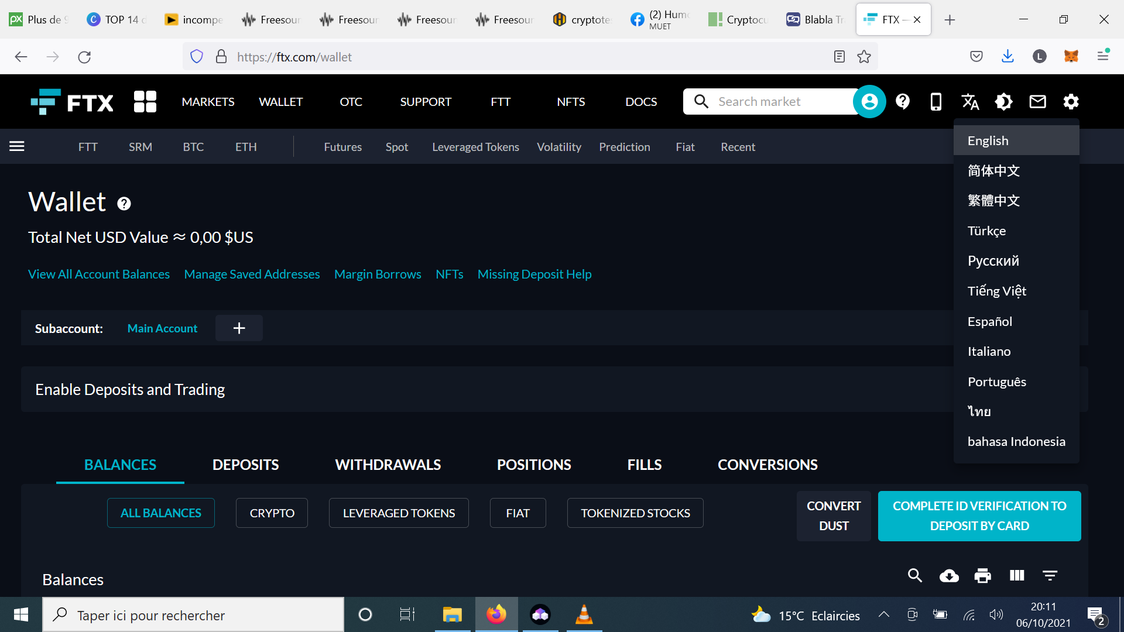Open the CONVERSIONS tab

click(767, 465)
